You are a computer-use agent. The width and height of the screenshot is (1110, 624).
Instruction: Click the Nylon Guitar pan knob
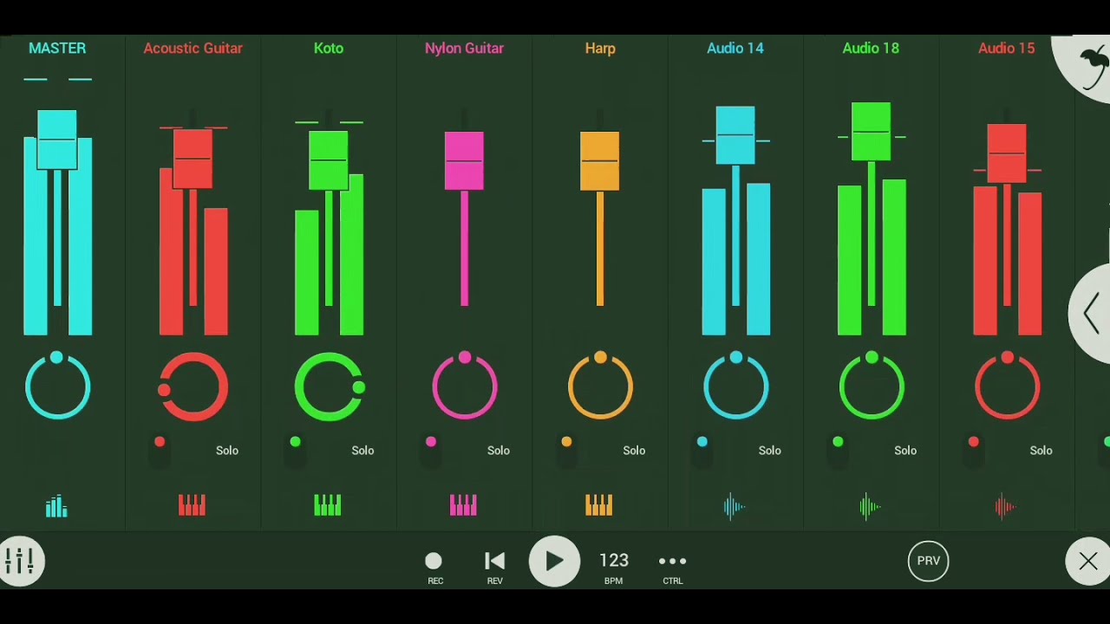click(465, 387)
